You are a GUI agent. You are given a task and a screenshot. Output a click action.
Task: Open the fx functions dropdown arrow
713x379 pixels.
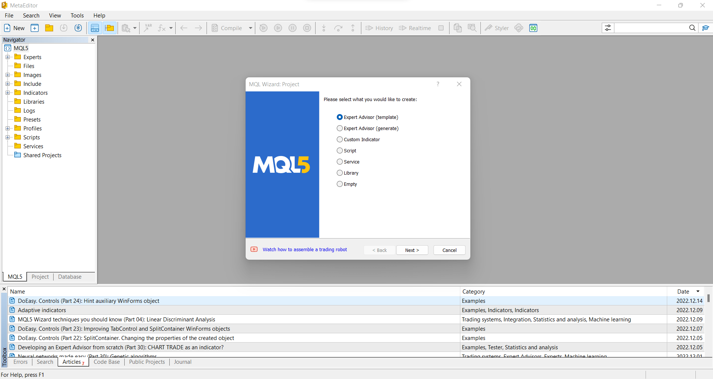point(171,28)
